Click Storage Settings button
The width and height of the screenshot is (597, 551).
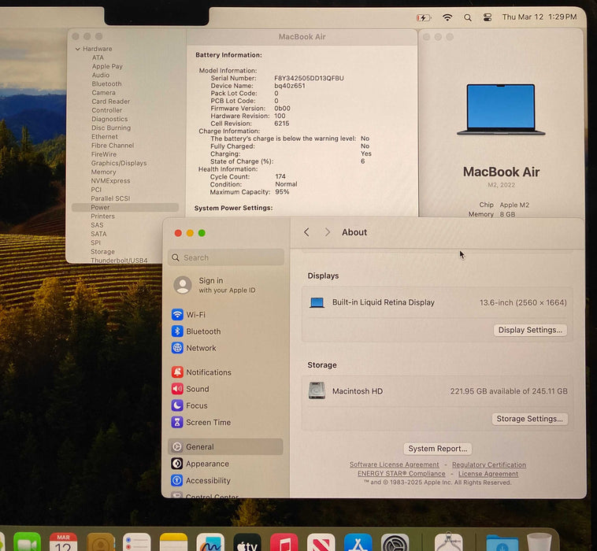pyautogui.click(x=529, y=419)
